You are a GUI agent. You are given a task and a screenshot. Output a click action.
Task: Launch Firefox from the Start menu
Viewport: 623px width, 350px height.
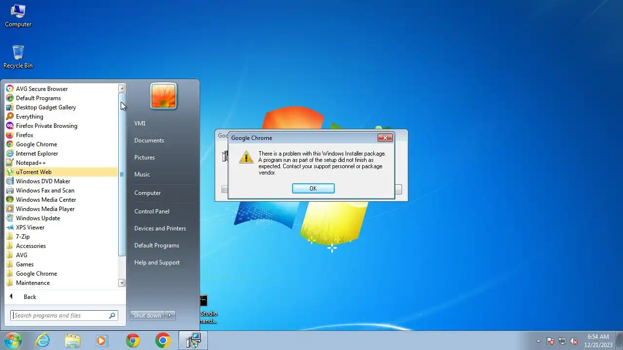61,135
